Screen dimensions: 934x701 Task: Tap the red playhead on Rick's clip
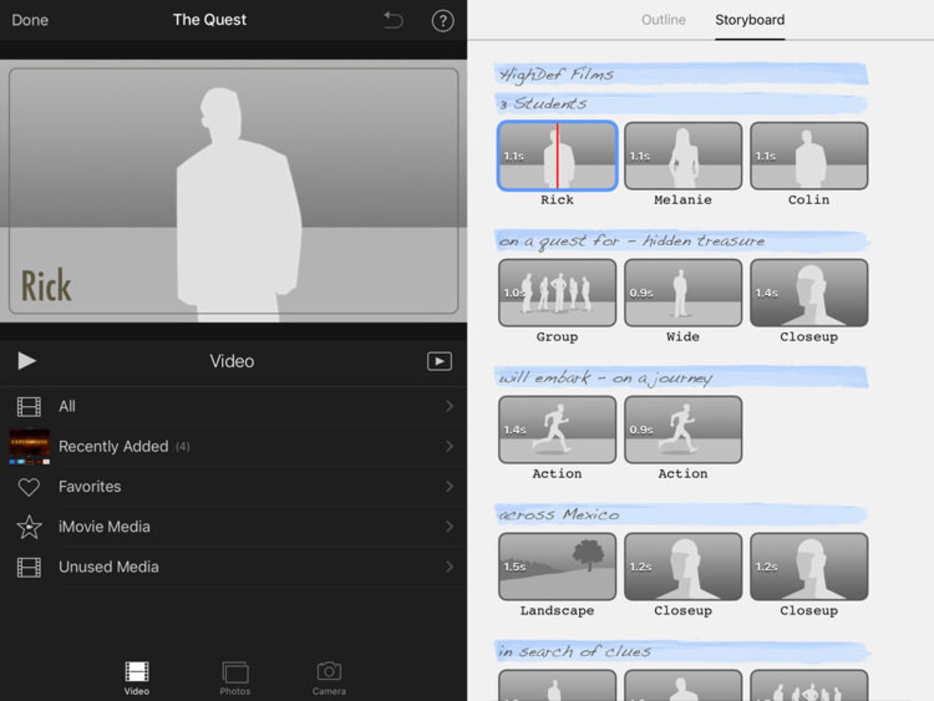[x=557, y=156]
